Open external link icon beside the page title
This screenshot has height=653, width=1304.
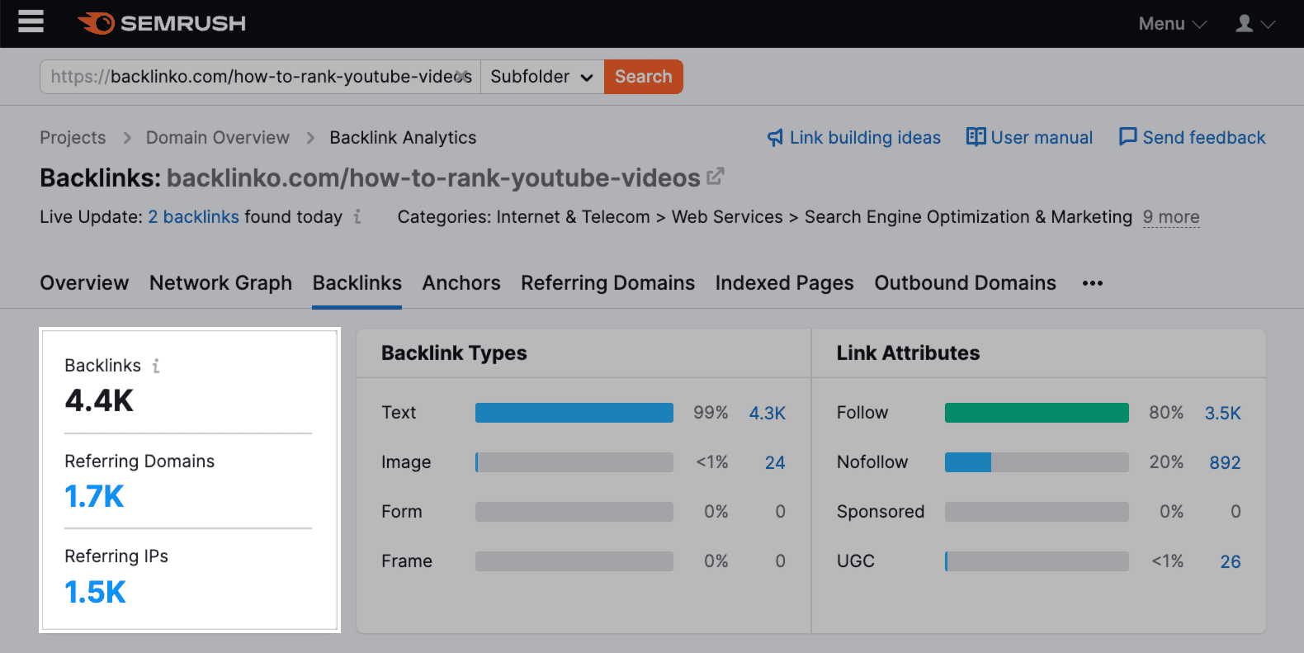point(716,177)
